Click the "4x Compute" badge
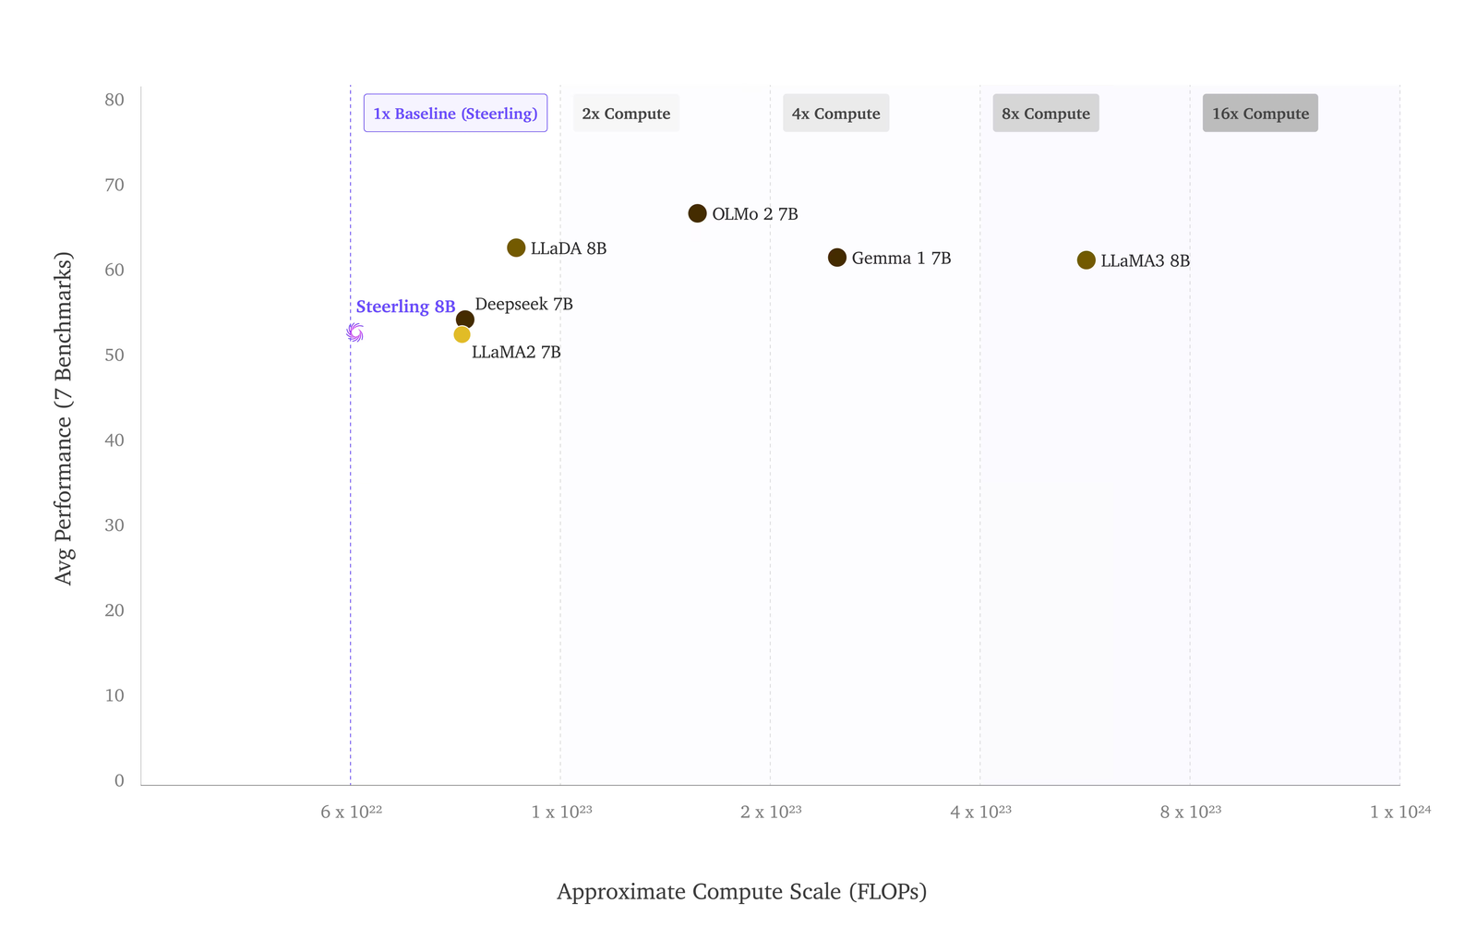Screen dimensions: 1477x940 click(836, 113)
